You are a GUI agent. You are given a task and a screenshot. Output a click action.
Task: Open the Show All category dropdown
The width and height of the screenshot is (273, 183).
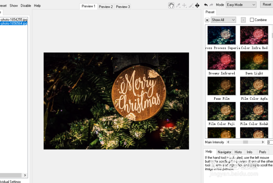[223, 20]
